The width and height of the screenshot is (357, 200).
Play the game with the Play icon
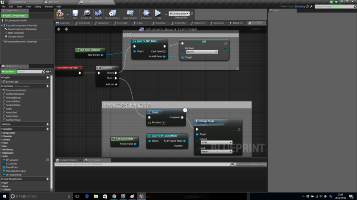click(158, 14)
